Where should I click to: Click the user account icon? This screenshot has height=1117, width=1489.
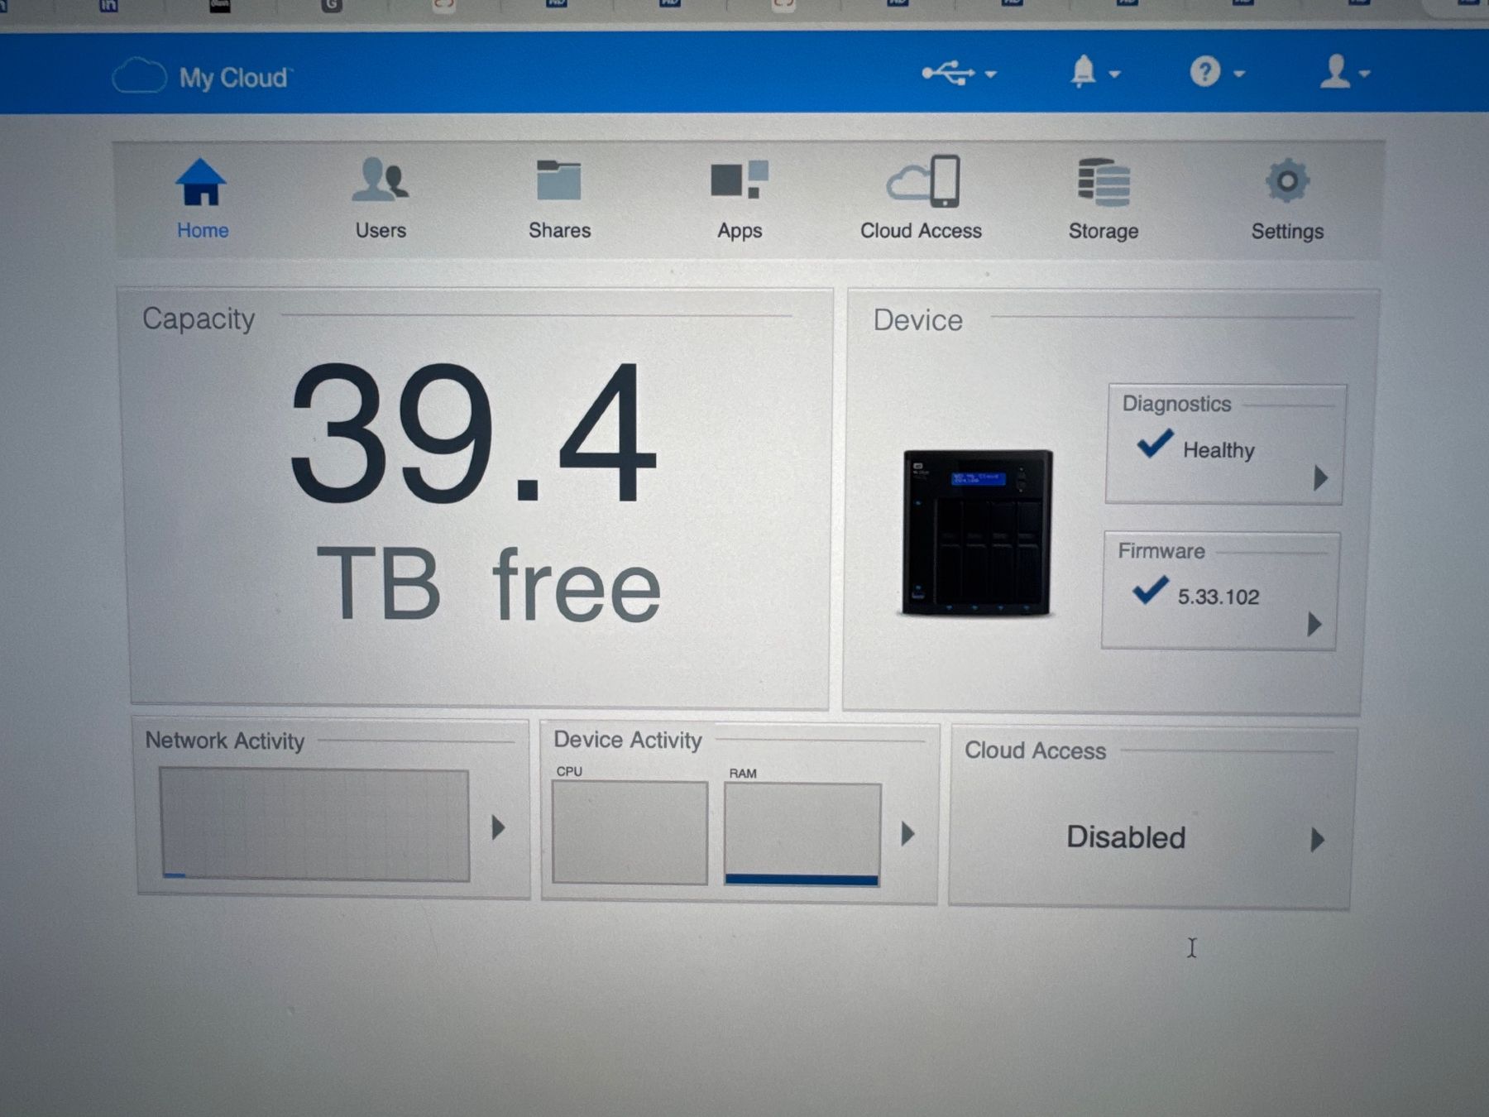coord(1334,71)
